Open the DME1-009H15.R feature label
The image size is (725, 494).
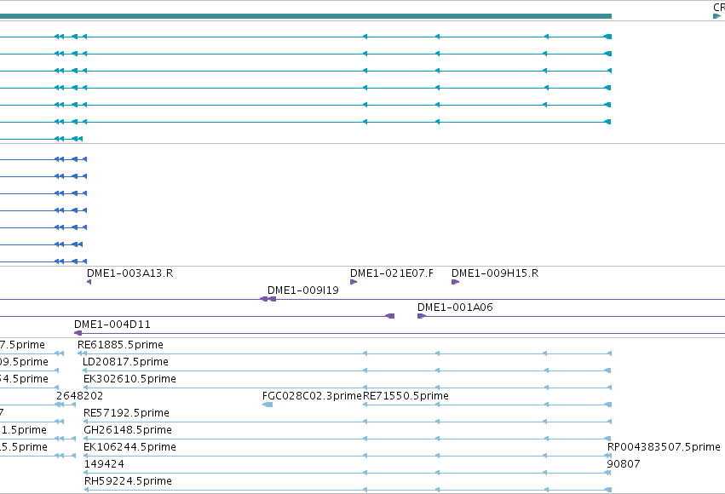click(495, 273)
